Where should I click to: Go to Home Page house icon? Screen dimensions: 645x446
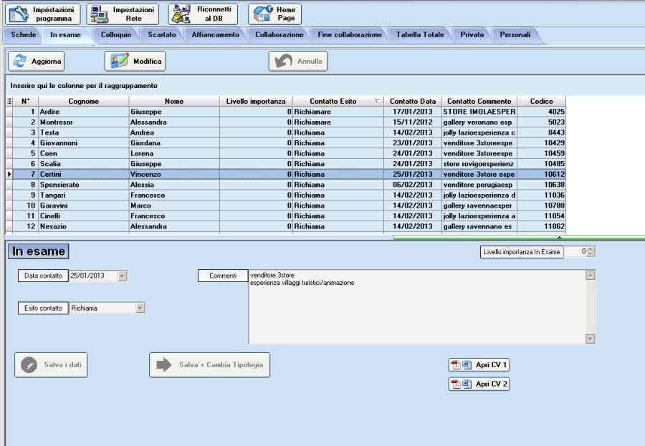click(x=263, y=14)
